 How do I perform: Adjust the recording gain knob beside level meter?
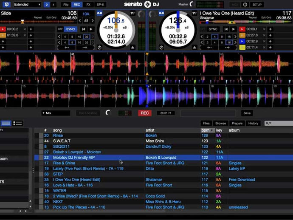tap(108, 113)
